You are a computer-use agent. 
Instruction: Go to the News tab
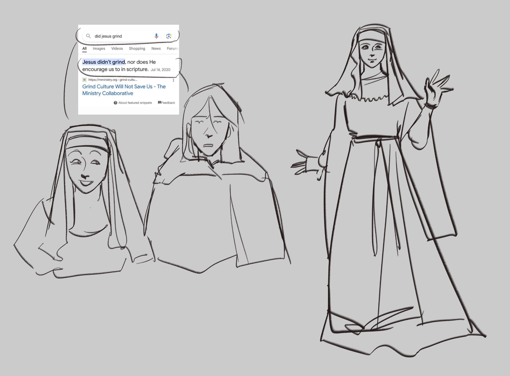click(x=156, y=49)
